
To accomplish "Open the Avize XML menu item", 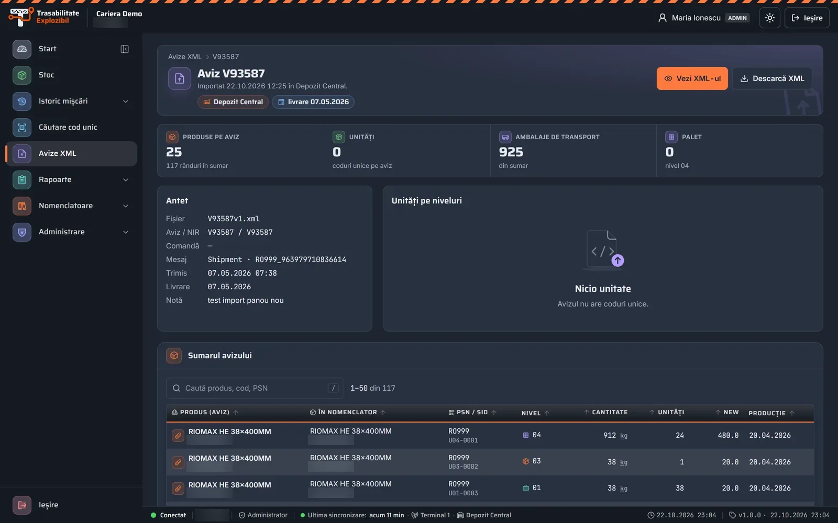I will pyautogui.click(x=71, y=154).
